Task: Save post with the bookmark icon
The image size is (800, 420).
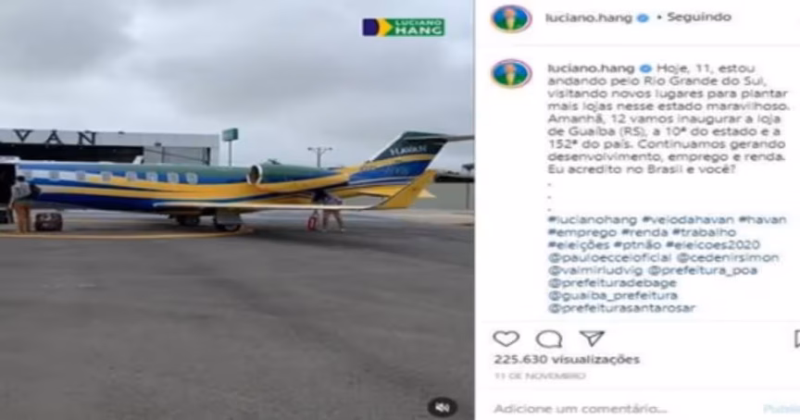Action: click(796, 339)
